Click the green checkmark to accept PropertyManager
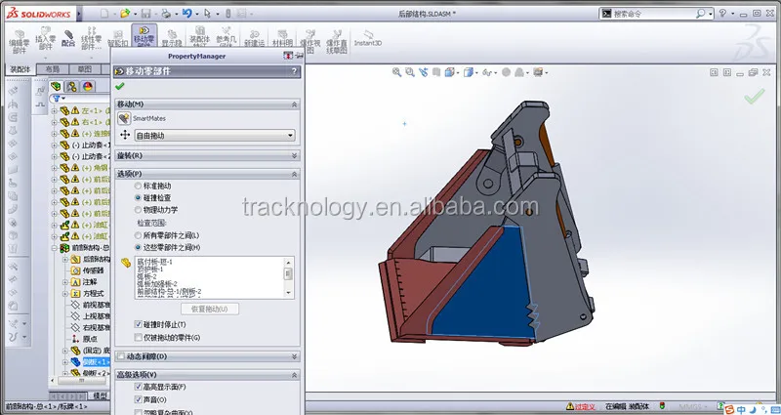The image size is (781, 415). click(x=120, y=86)
